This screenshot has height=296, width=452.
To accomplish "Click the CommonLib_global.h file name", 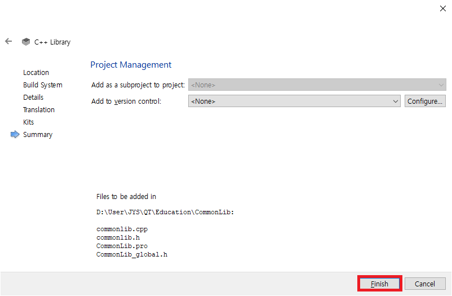I will [132, 254].
